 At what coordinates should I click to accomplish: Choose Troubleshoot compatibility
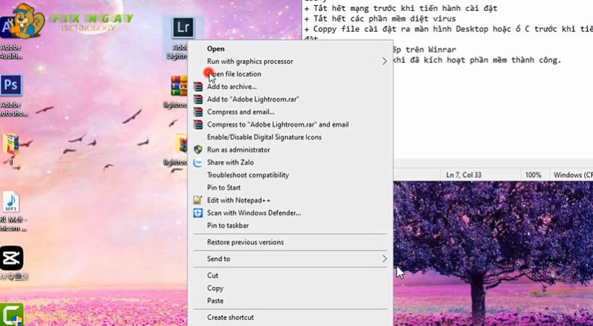(x=291, y=175)
